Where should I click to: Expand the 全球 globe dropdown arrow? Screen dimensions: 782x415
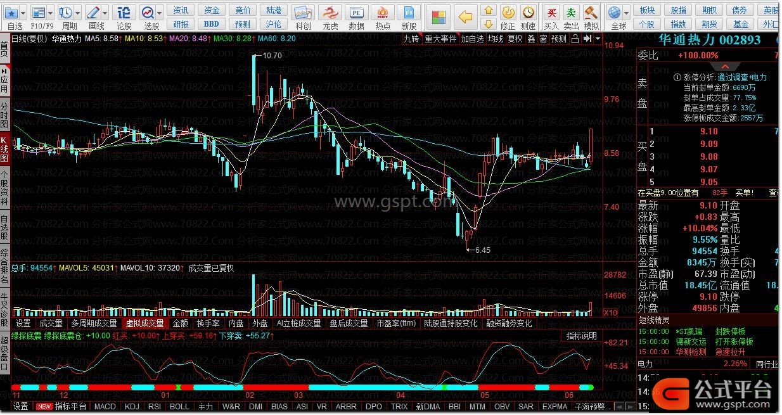pyautogui.click(x=626, y=13)
